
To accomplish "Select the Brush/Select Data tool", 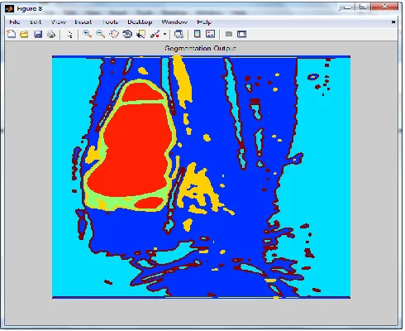I will [x=155, y=34].
